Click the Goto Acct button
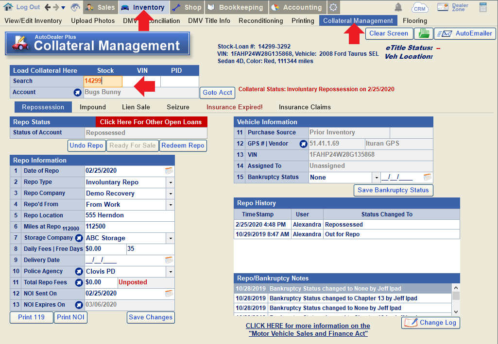Viewport: 498px width, 344px height. pos(218,93)
